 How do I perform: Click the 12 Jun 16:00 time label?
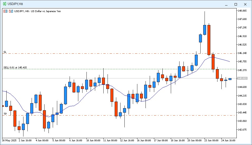(x=127, y=140)
